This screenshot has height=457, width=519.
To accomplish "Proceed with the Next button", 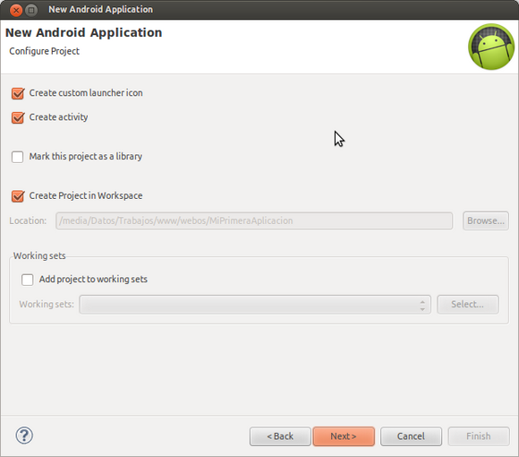I will [x=344, y=436].
